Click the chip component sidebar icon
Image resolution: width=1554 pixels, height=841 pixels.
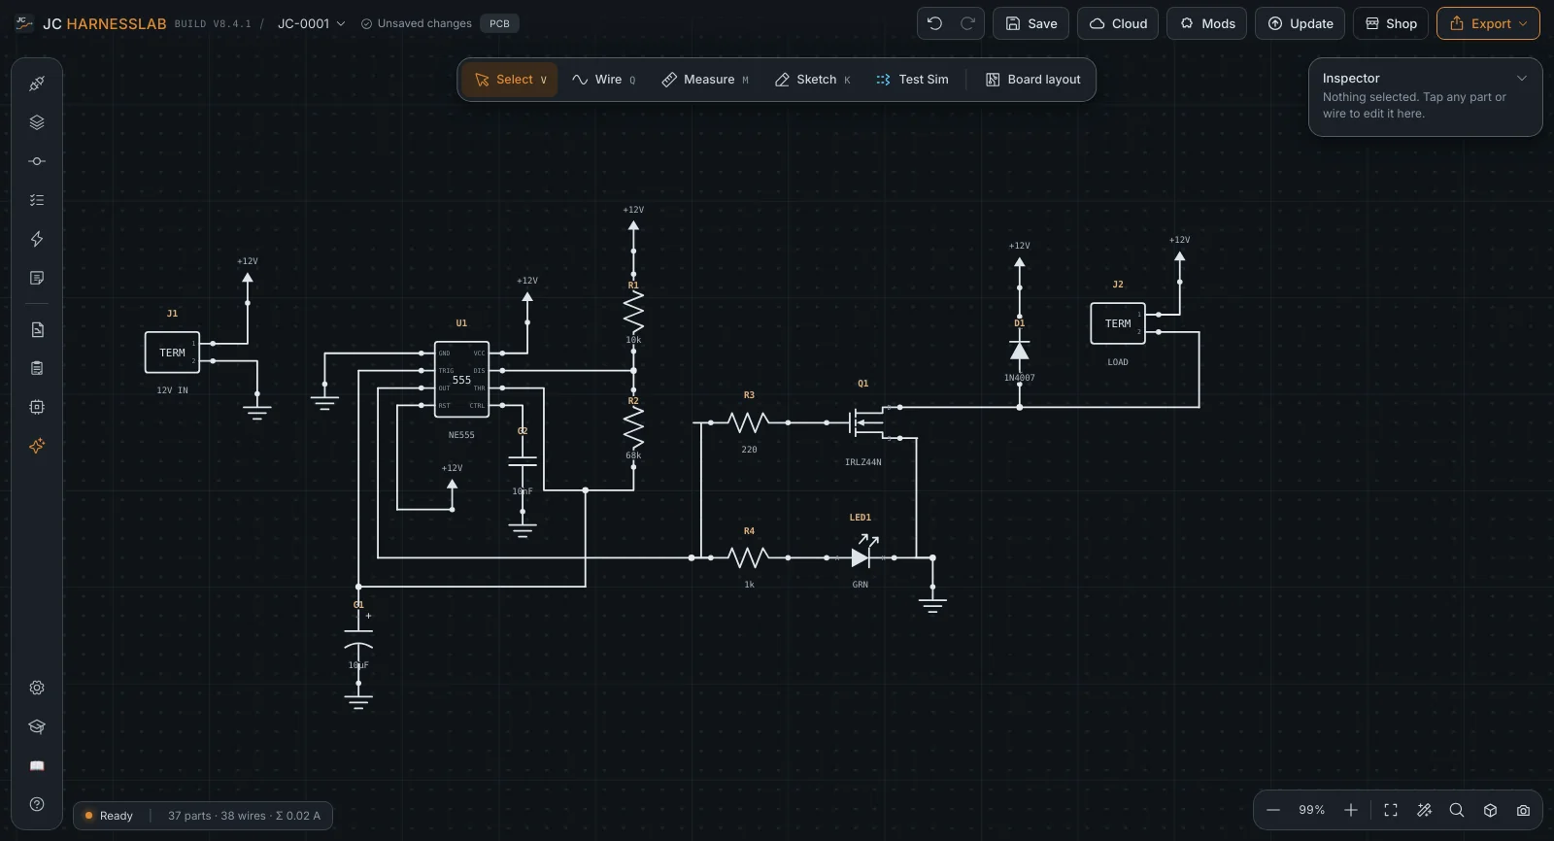pyautogui.click(x=37, y=407)
